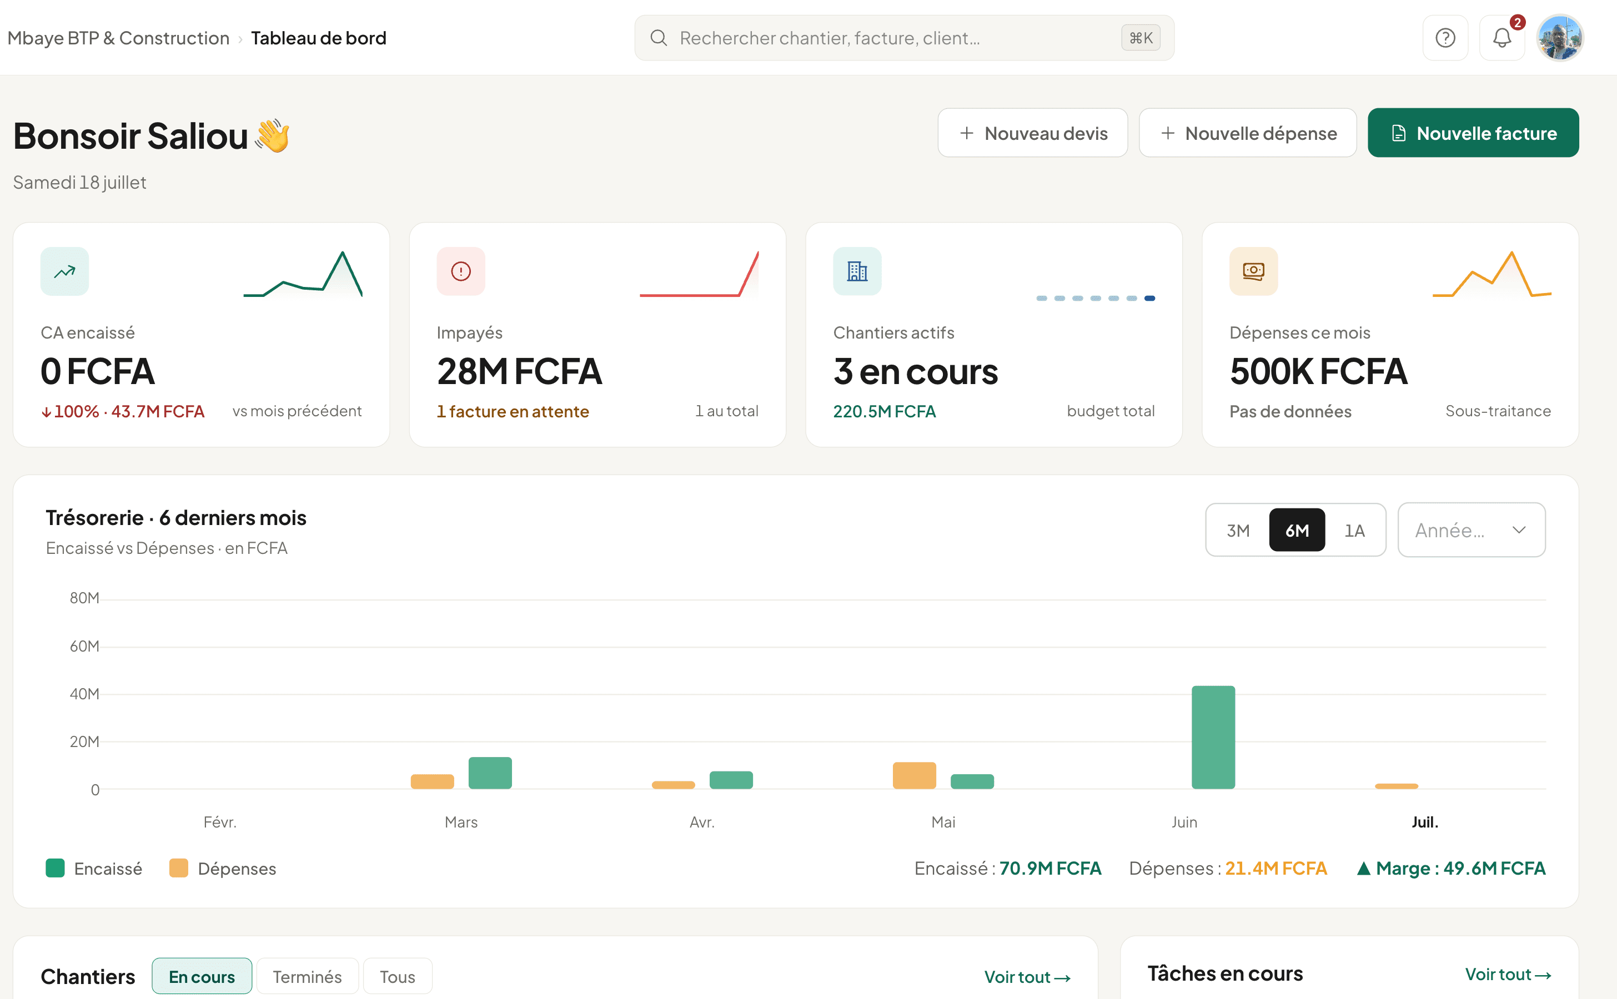
Task: Click the Dépenses ce mois banknote icon
Action: click(x=1253, y=271)
